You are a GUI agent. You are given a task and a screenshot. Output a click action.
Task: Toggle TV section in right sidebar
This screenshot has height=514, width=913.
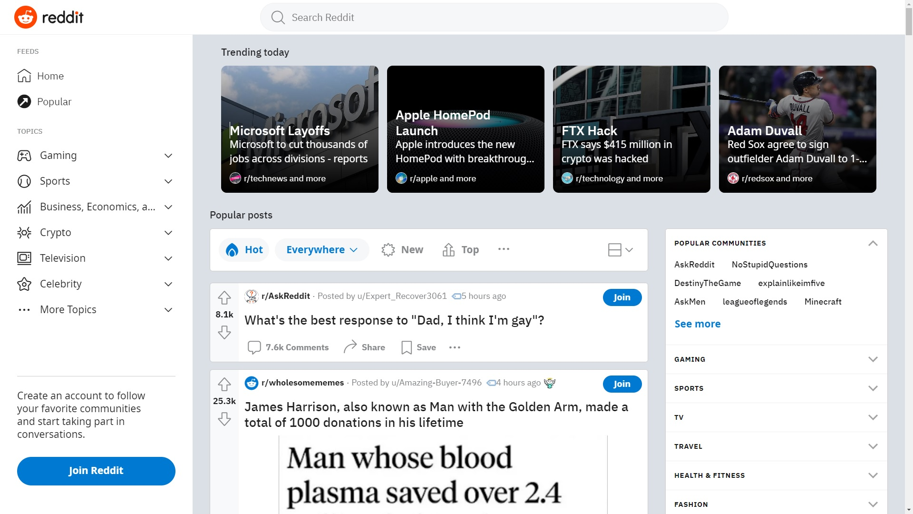pyautogui.click(x=776, y=417)
